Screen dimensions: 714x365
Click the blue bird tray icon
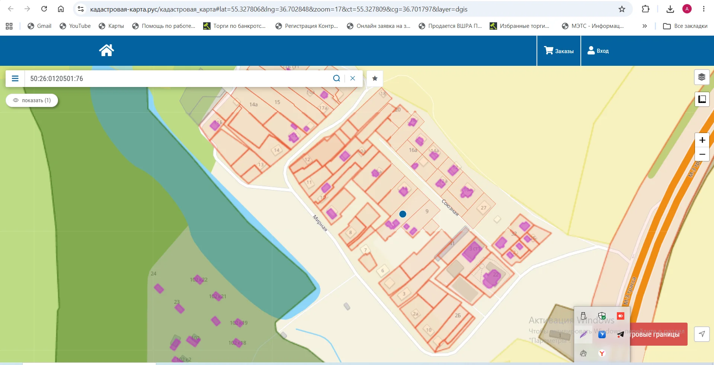point(602,335)
